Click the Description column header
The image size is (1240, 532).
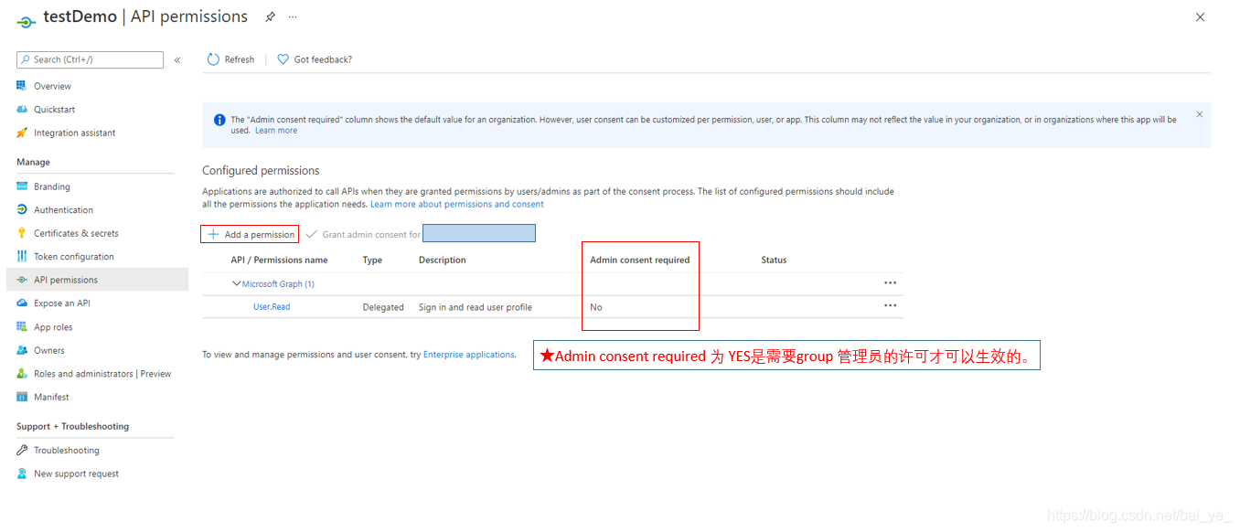[443, 261]
